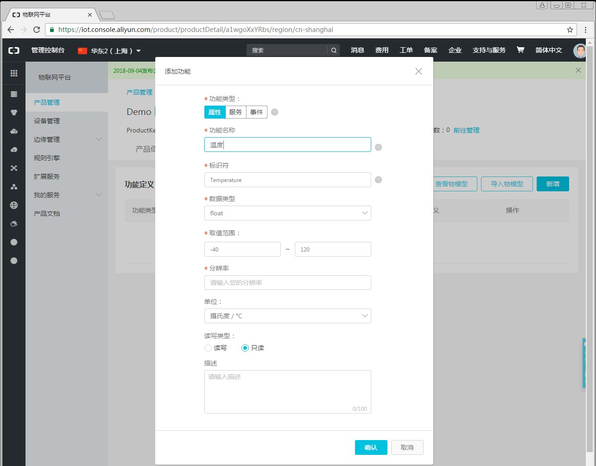Click the 新增 button

[x=552, y=184]
